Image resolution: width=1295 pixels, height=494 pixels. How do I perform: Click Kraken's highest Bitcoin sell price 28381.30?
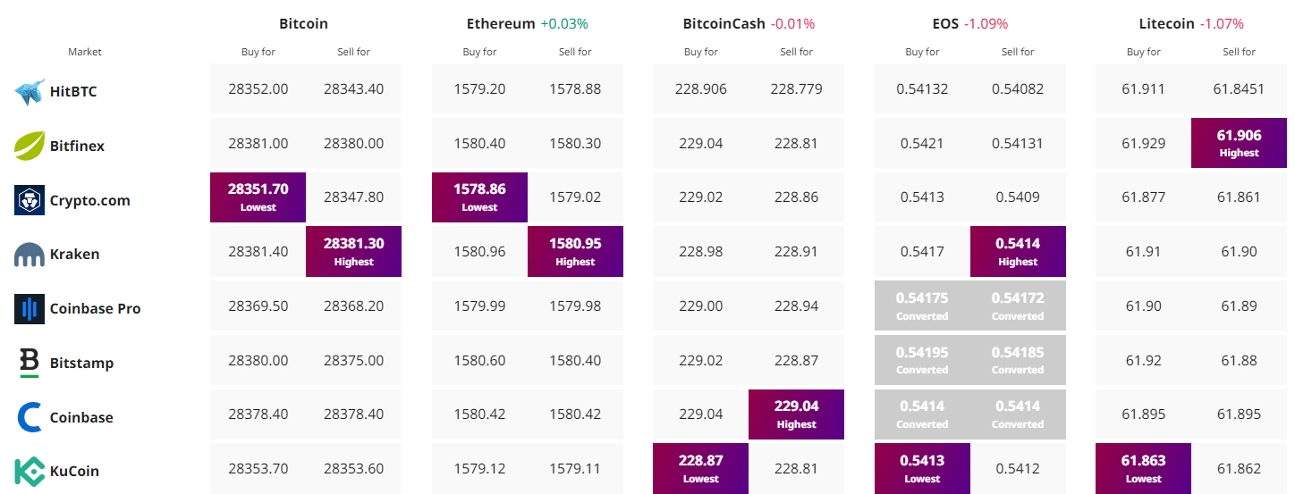pos(353,252)
